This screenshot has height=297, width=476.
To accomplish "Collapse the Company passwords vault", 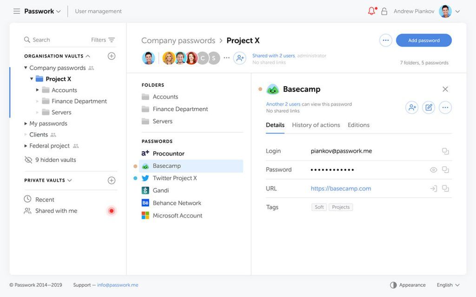I will (26, 68).
